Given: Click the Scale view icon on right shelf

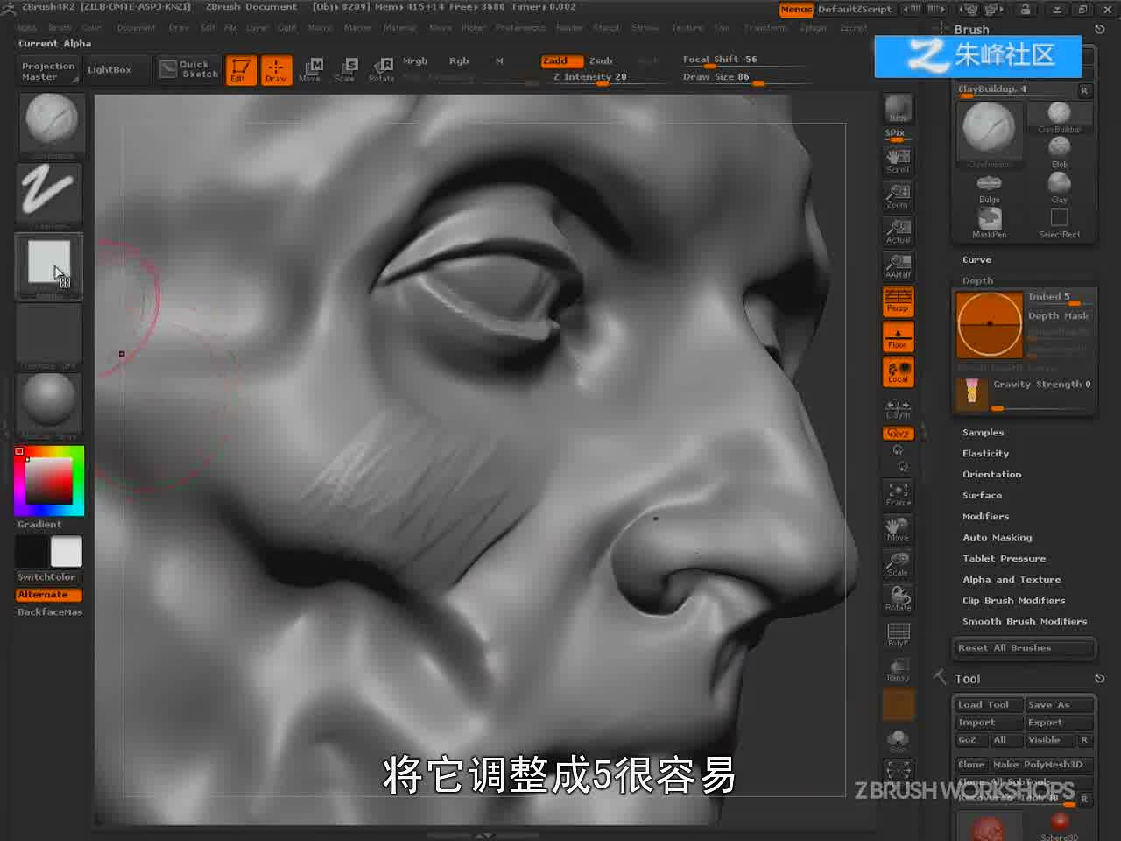Looking at the screenshot, I should (x=898, y=563).
